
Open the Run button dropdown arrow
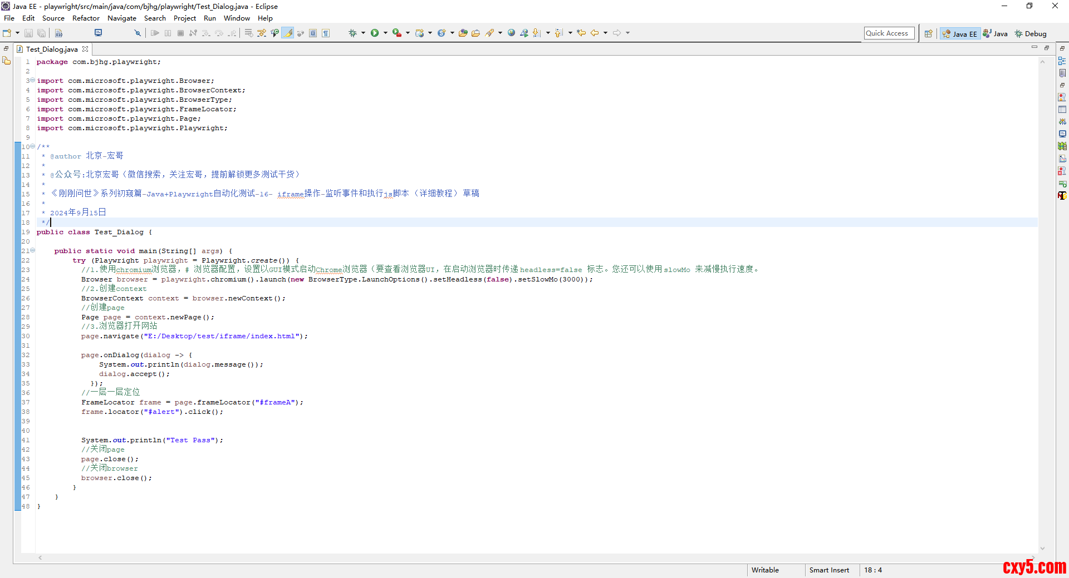point(385,33)
